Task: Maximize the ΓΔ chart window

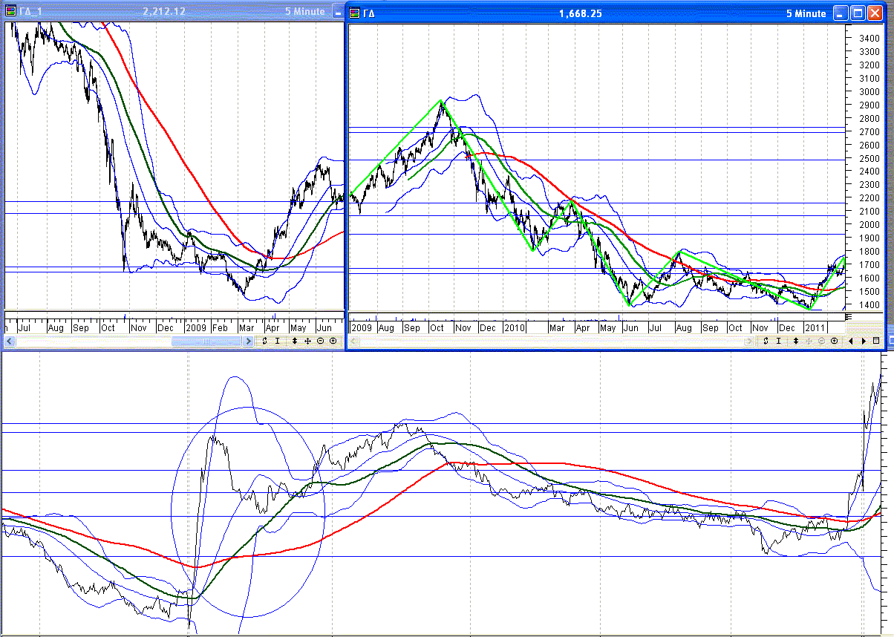Action: (858, 13)
